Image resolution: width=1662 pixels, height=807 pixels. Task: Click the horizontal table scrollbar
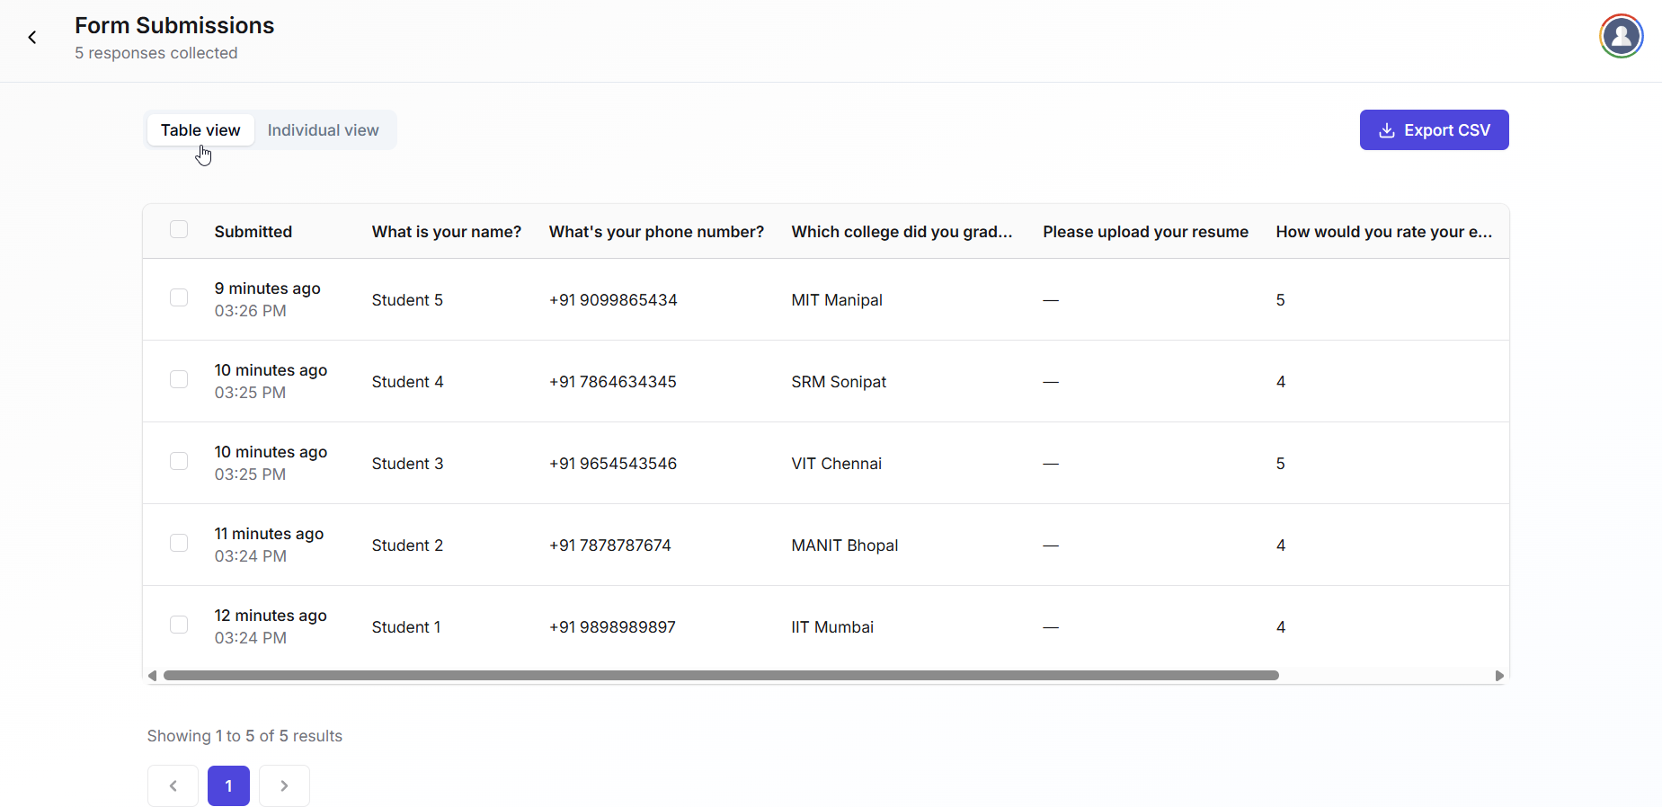click(719, 676)
